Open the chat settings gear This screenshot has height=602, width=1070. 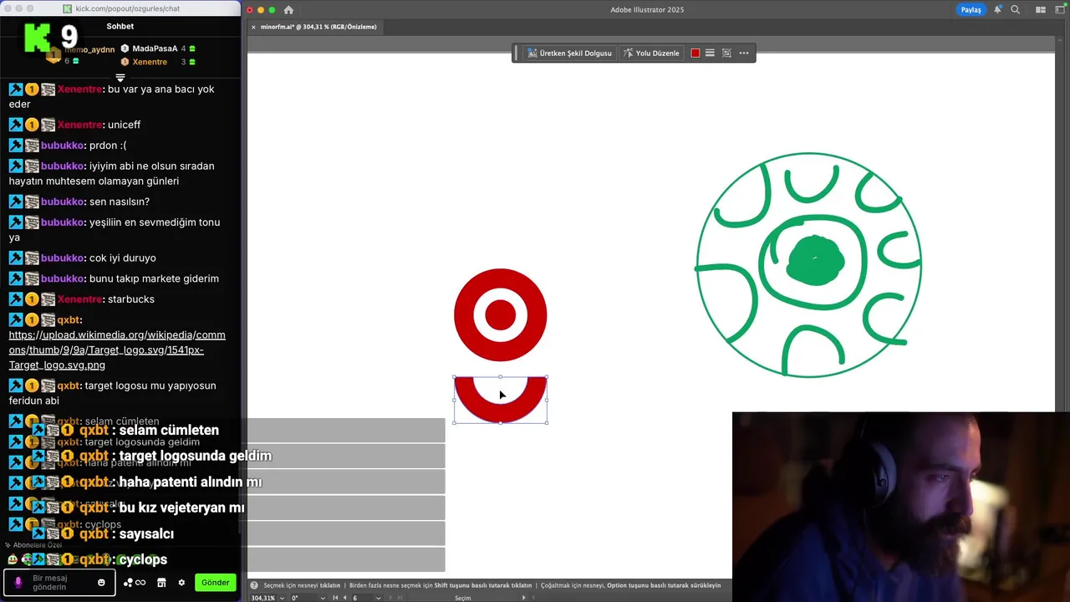pos(181,583)
